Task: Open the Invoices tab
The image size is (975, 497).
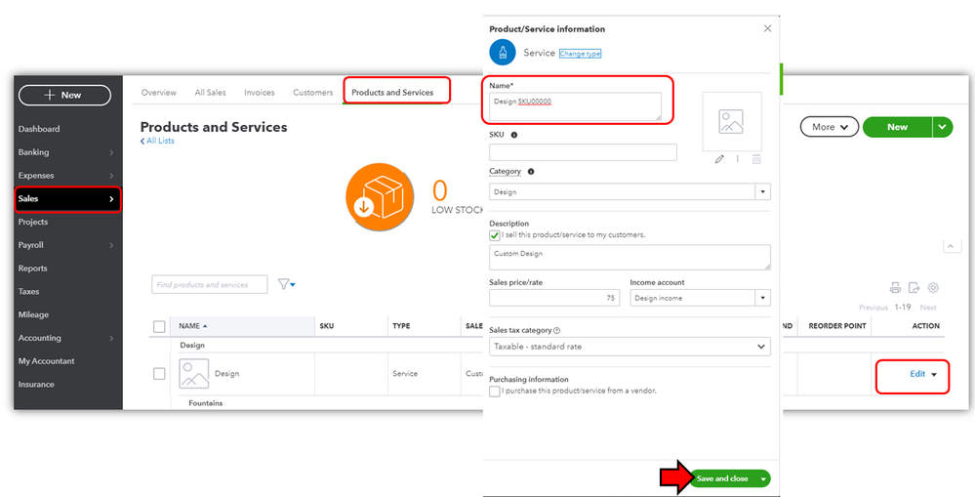Action: click(x=260, y=92)
